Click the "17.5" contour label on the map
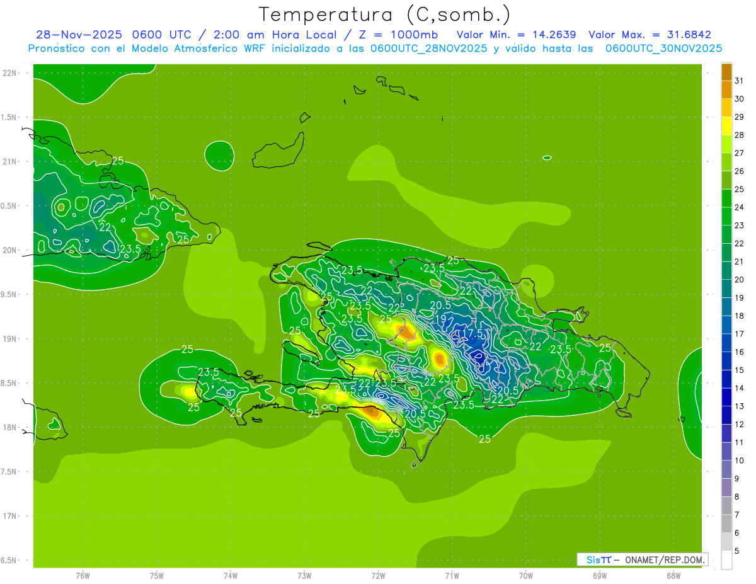 (x=474, y=333)
